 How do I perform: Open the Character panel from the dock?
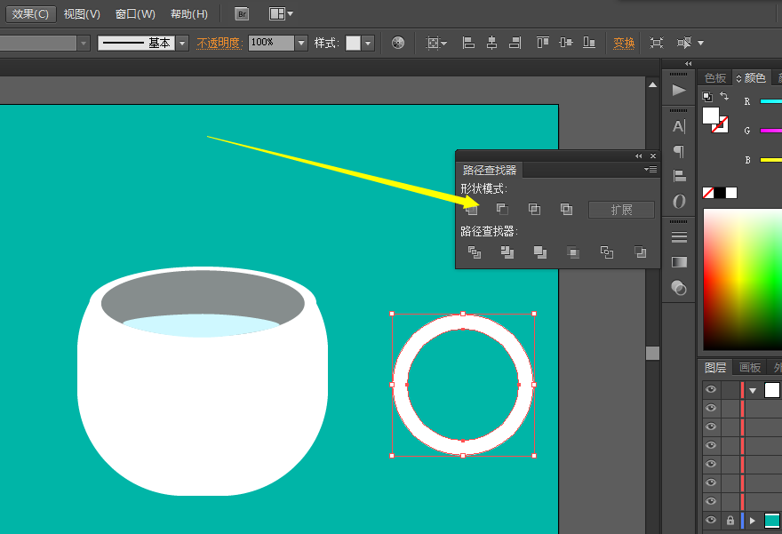679,126
